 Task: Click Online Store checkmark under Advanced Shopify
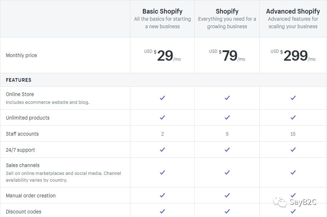pyautogui.click(x=293, y=98)
